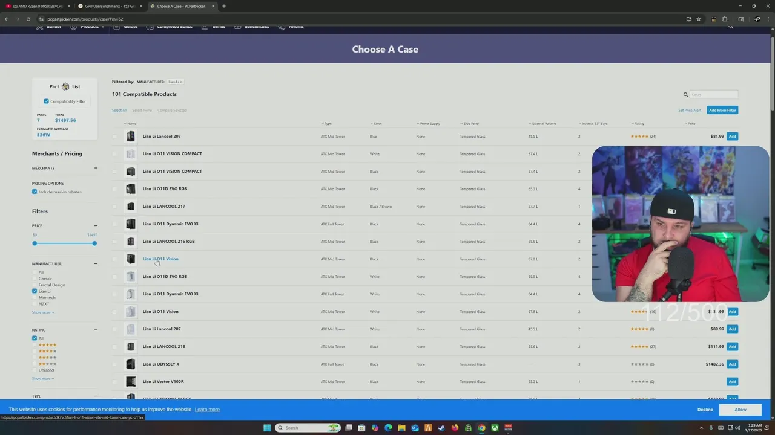
Task: Open the Windows Start menu
Action: [267, 428]
